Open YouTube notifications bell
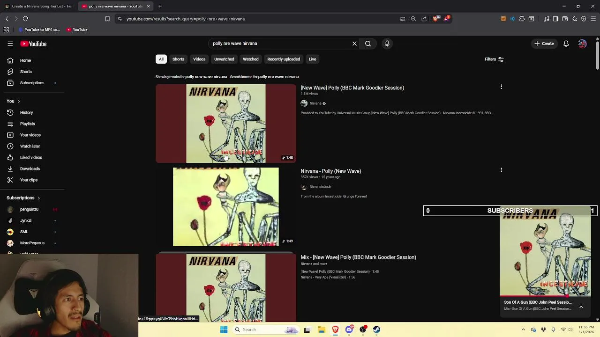Image resolution: width=600 pixels, height=337 pixels. (x=566, y=44)
